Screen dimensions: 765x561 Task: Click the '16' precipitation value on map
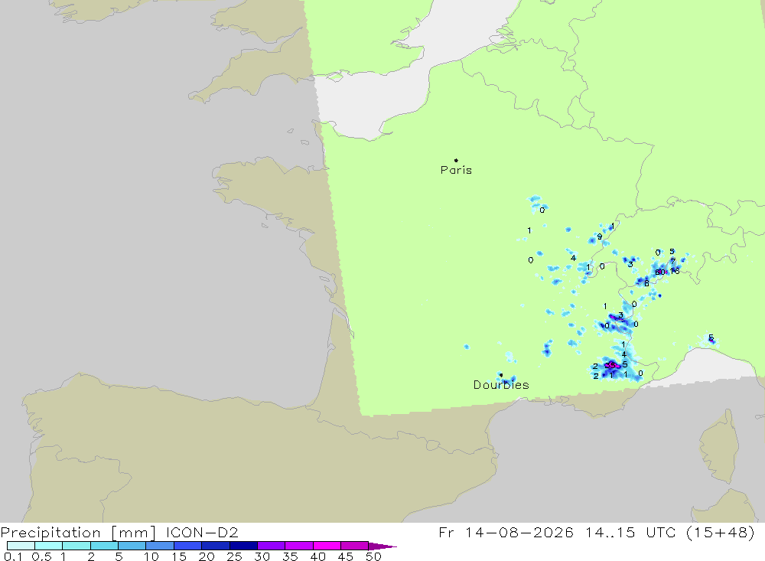point(675,271)
